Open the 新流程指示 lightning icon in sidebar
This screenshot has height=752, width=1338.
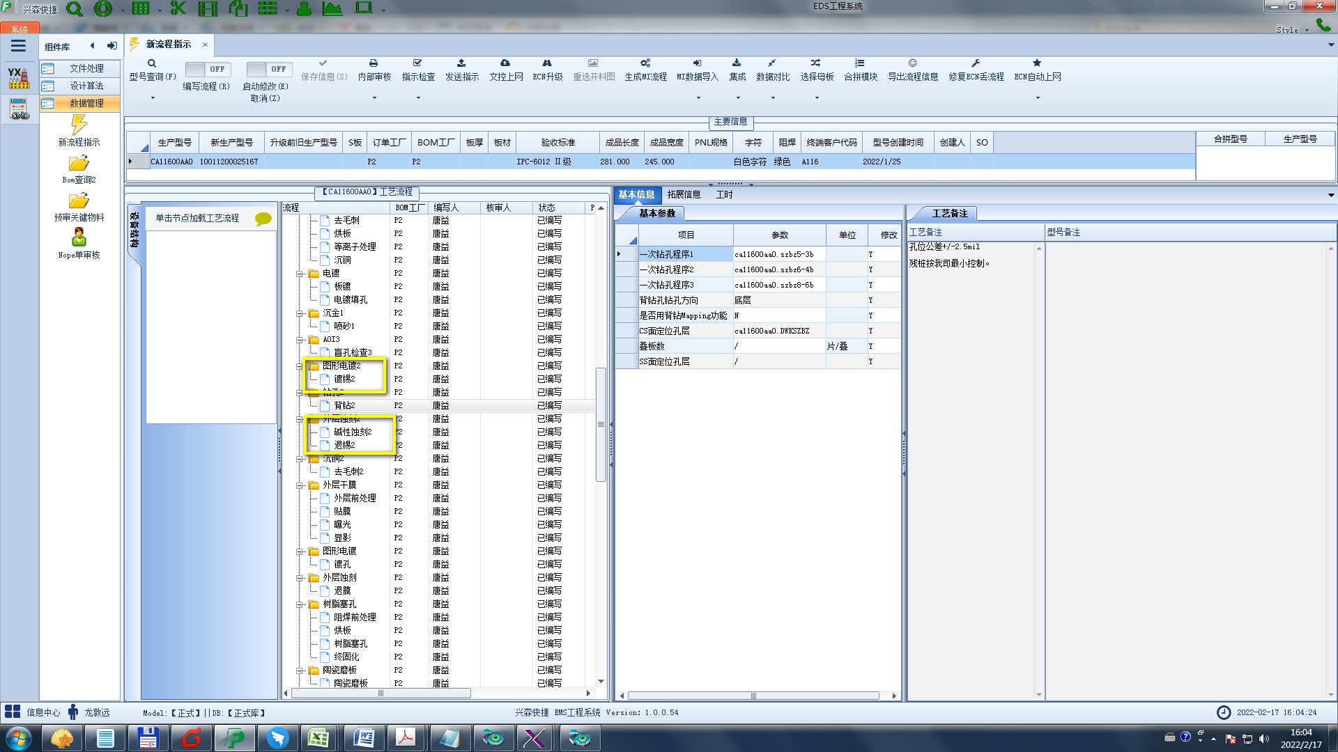point(79,125)
